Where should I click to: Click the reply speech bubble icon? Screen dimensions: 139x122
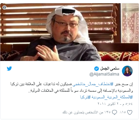point(114,112)
